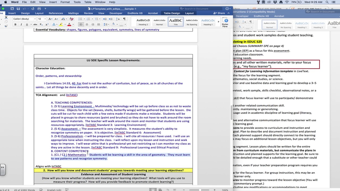The width and height of the screenshot is (340, 191).
Task: Toggle Italic formatting
Action: pyautogui.click(x=21, y=24)
